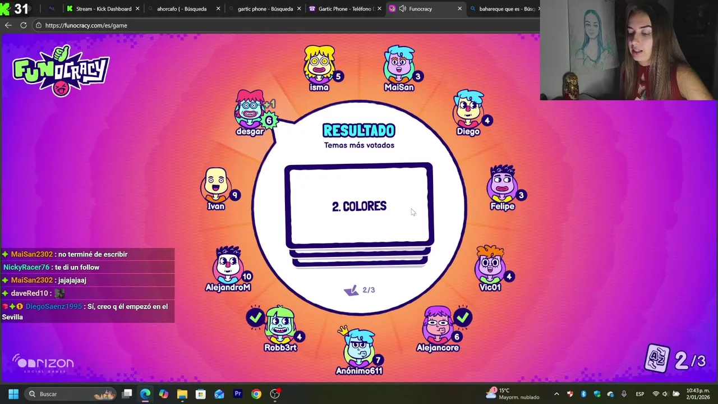Viewport: 718px width, 404px height.
Task: Open Microsoft Edge from the taskbar
Action: pyautogui.click(x=145, y=394)
